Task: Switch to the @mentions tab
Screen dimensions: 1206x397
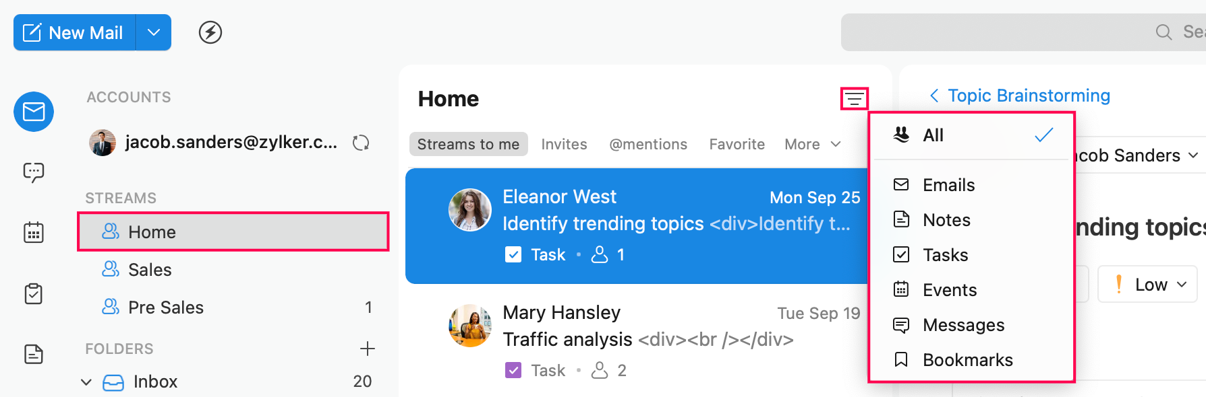Action: click(x=648, y=144)
